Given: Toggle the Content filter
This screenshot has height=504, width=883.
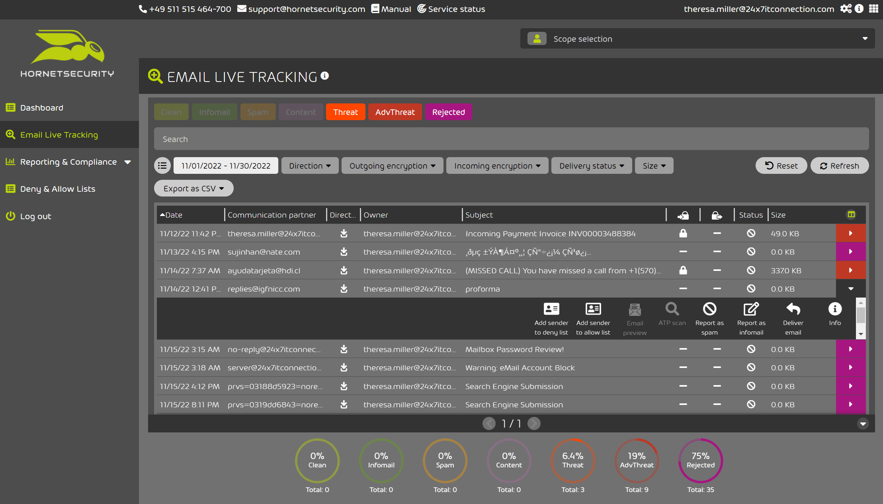Looking at the screenshot, I should pyautogui.click(x=301, y=112).
